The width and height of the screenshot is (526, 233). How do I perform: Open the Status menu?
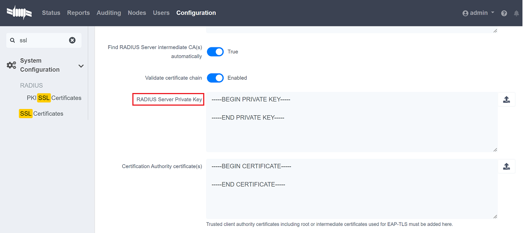tap(51, 13)
